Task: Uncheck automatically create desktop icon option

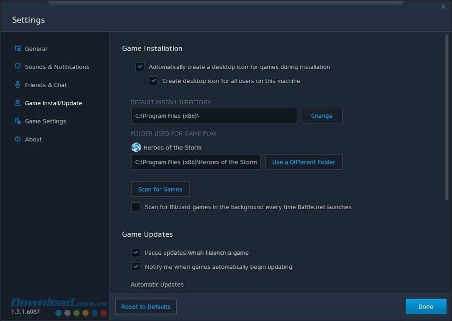Action: [x=140, y=67]
